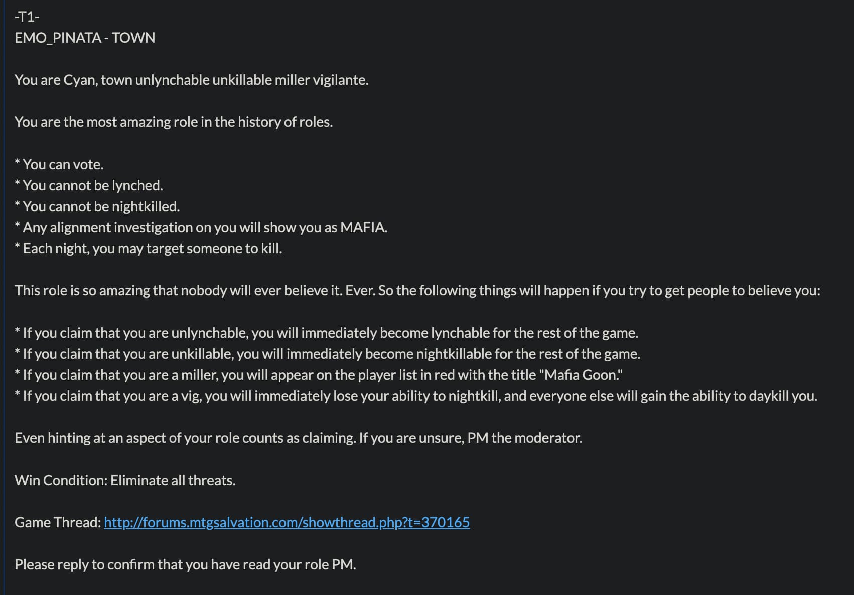
Task: Click the "EMO_PINATA - TOWN" heading
Action: coord(85,38)
